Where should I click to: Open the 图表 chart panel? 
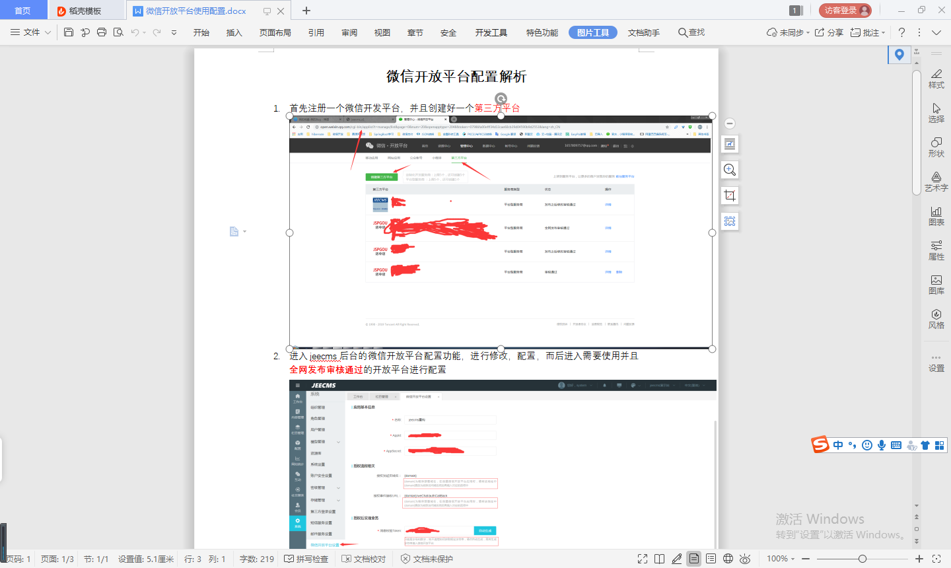[x=936, y=216]
